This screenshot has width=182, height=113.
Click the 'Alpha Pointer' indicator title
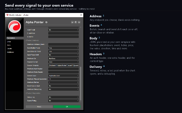(x=35, y=22)
